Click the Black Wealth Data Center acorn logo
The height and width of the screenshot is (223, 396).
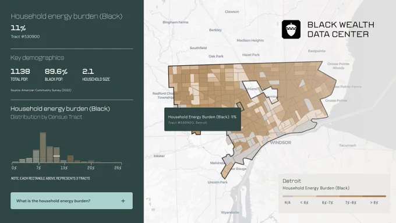click(291, 30)
